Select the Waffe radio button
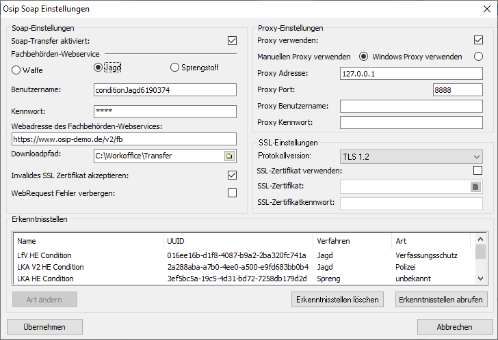Viewport: 498px width, 340px height. click(17, 69)
